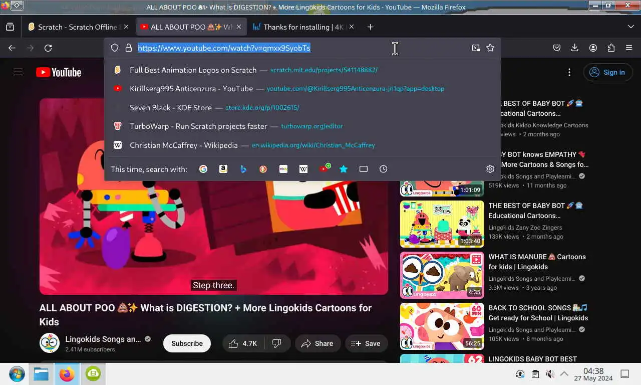Select Christian McCaffrey Wikipedia suggestion
Image resolution: width=641 pixels, height=385 pixels.
pos(302,145)
